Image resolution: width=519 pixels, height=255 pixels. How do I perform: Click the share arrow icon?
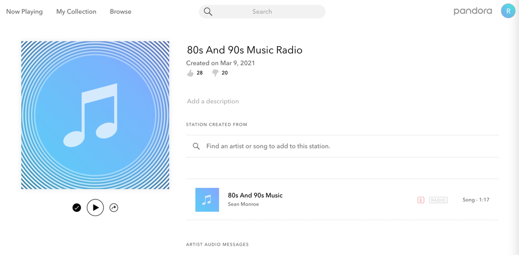pyautogui.click(x=114, y=208)
